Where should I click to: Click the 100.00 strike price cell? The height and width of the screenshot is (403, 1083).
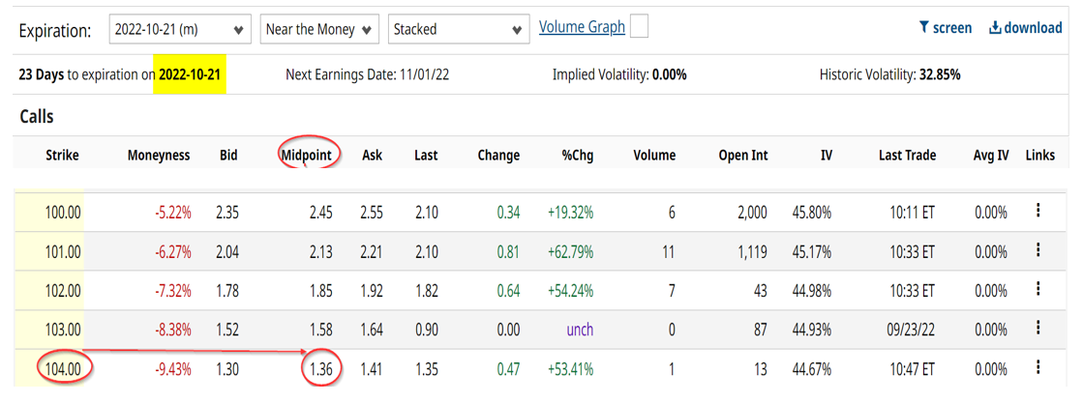62,213
